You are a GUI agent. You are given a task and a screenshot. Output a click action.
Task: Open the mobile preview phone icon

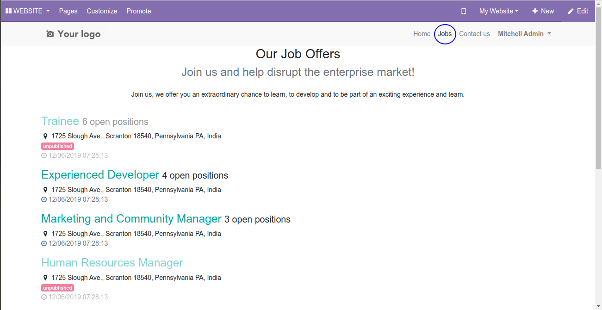pyautogui.click(x=464, y=11)
